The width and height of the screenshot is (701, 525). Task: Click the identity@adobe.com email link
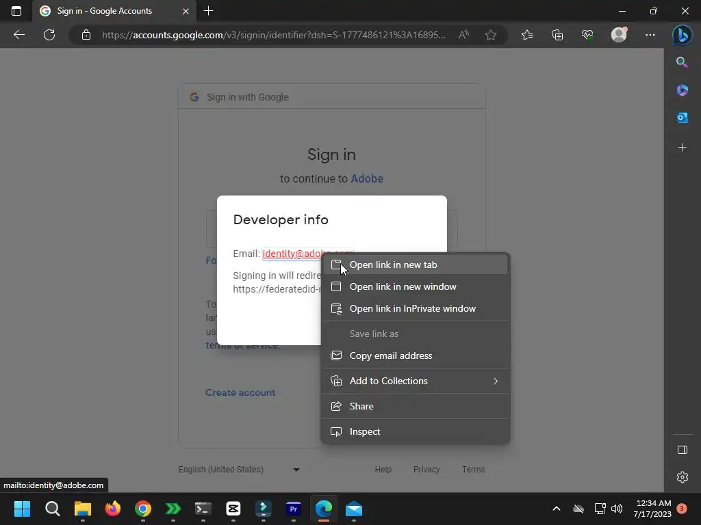[x=292, y=254]
